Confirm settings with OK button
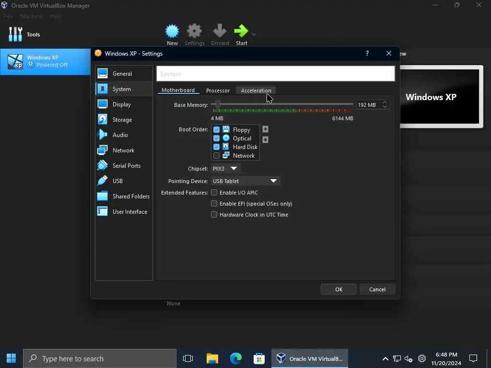Screen dimensions: 491x368 (x=339, y=289)
